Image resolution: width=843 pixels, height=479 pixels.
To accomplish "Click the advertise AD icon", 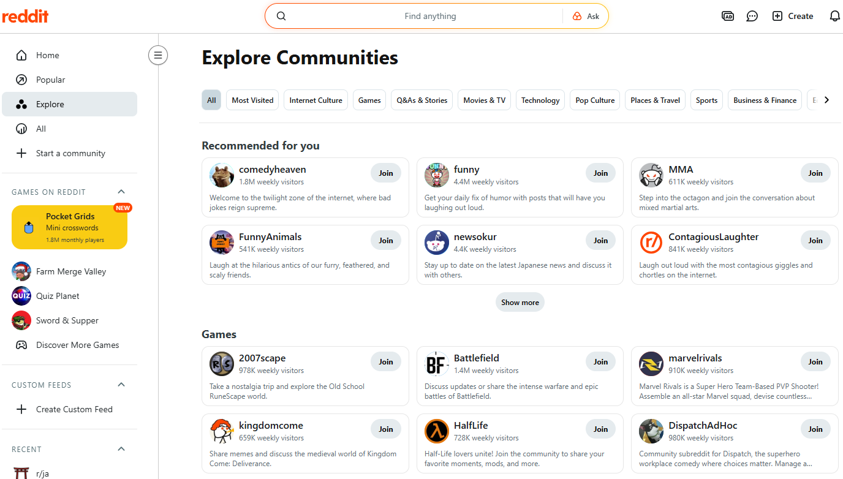I will click(x=728, y=17).
